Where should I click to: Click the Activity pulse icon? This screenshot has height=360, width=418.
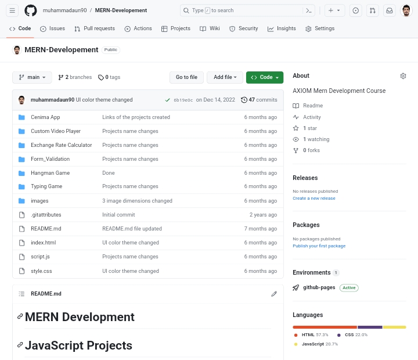[x=296, y=117]
